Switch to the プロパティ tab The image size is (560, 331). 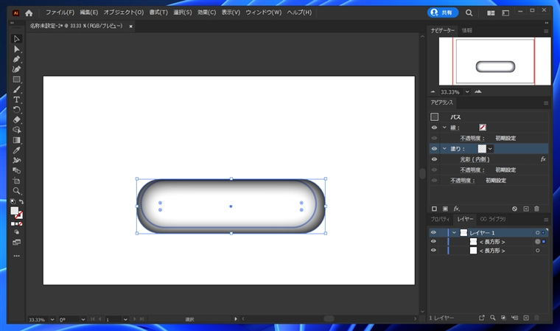tap(440, 219)
